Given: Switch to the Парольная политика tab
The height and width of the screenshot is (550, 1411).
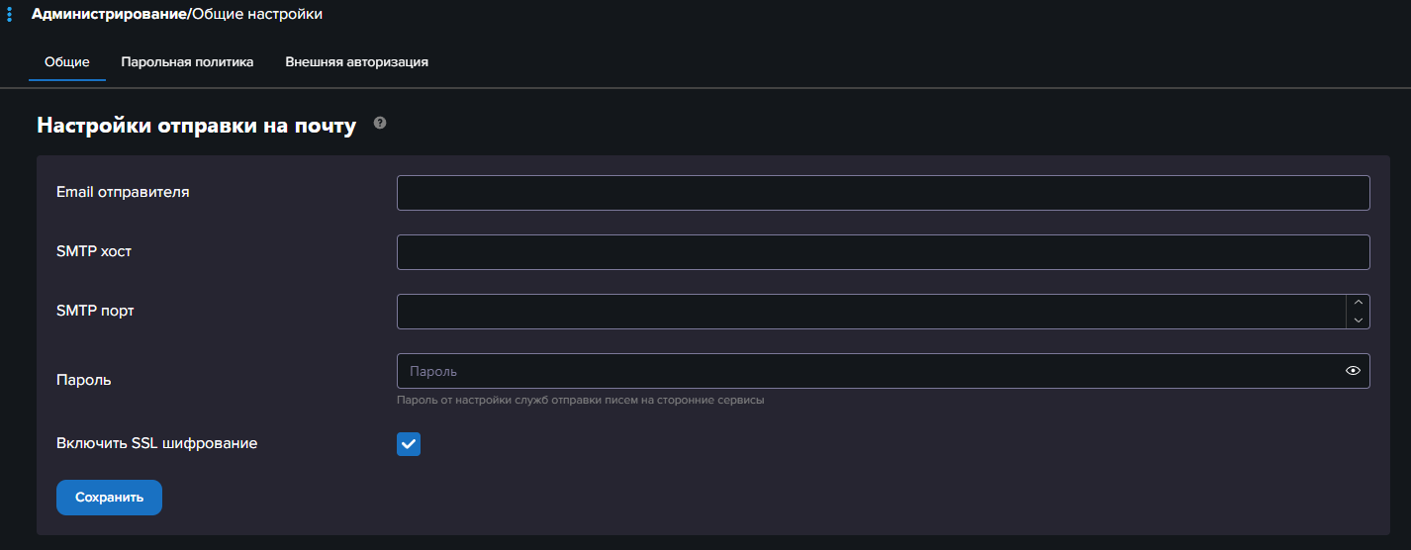Looking at the screenshot, I should [187, 61].
